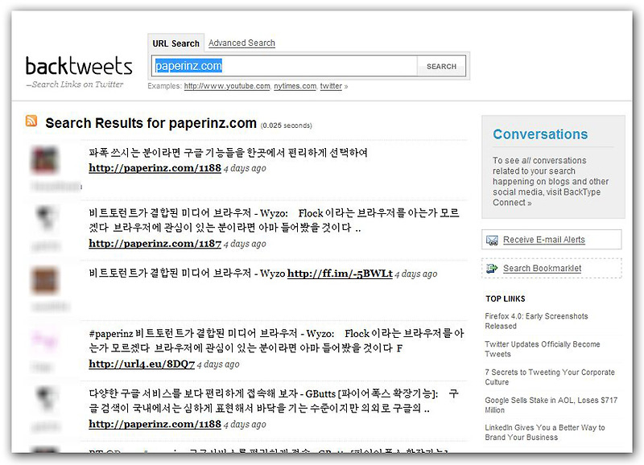Open Twitter Updates Officially Become Tweets
The height and width of the screenshot is (465, 644).
542,349
